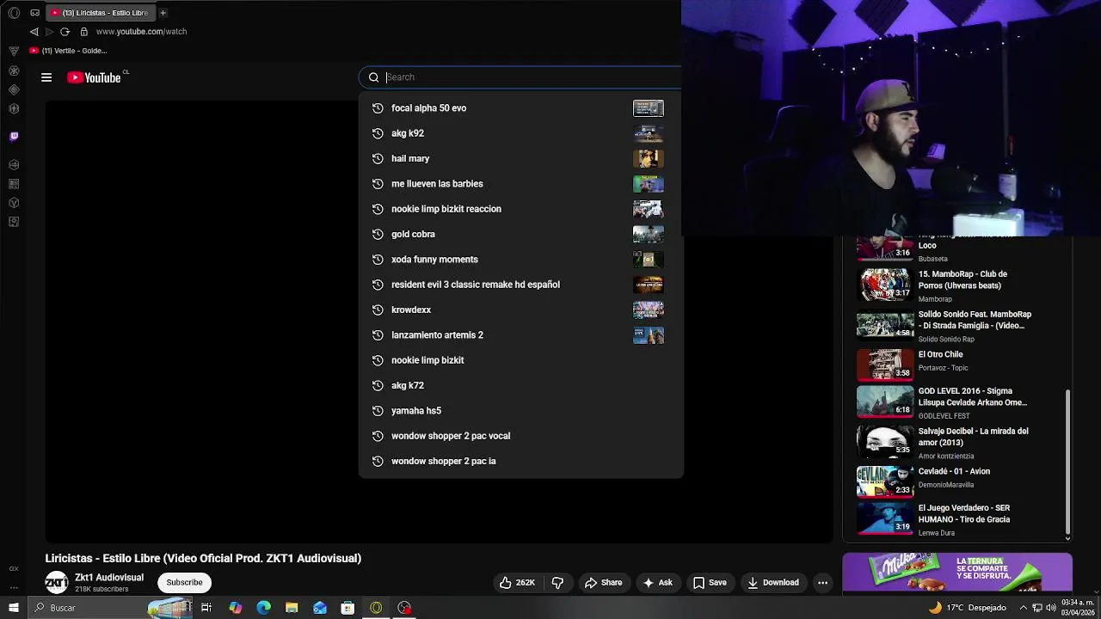Choose suggestion me llueven las barbies

coord(520,184)
